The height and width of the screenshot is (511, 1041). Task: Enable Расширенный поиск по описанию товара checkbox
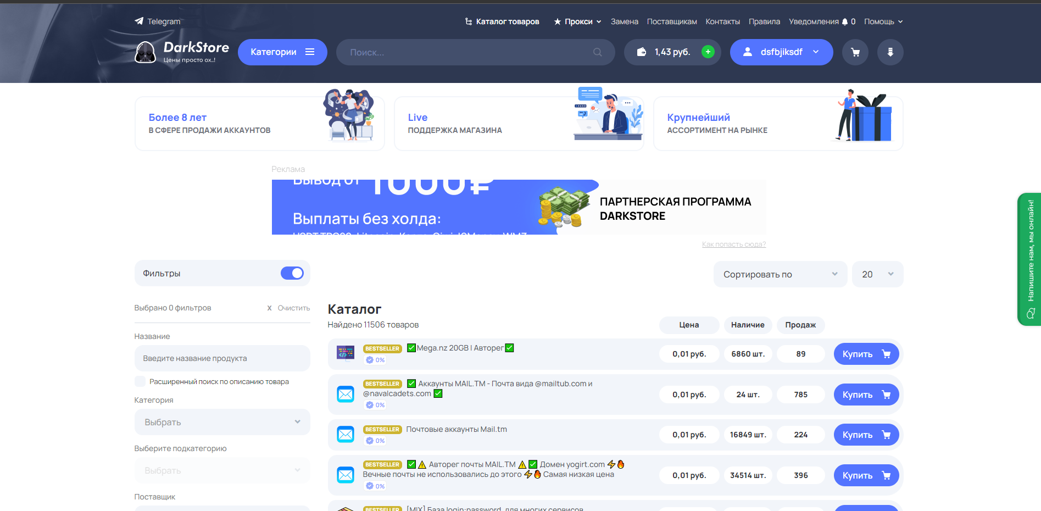pyautogui.click(x=140, y=381)
